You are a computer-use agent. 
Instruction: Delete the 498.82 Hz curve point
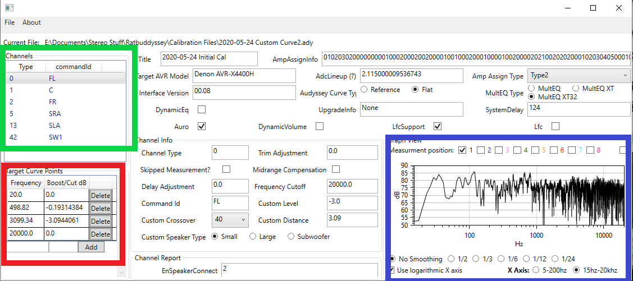tap(101, 208)
